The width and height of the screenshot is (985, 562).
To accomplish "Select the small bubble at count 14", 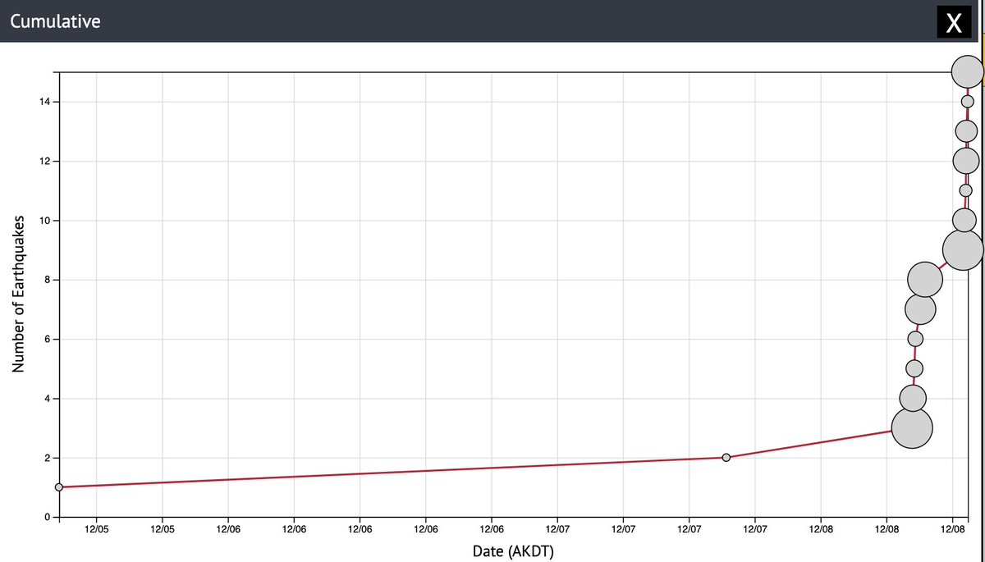I will click(x=967, y=102).
